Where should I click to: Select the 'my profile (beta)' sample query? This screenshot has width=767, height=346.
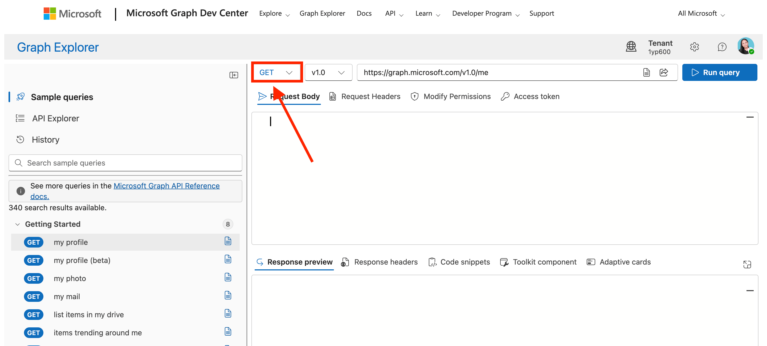tap(125, 260)
